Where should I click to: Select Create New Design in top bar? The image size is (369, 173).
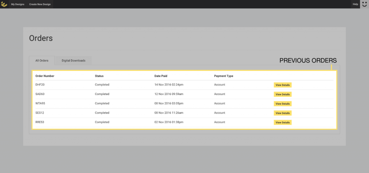point(41,4)
